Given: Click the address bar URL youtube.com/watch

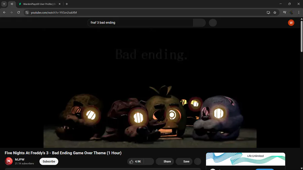Looking at the screenshot, I should coord(54,12).
